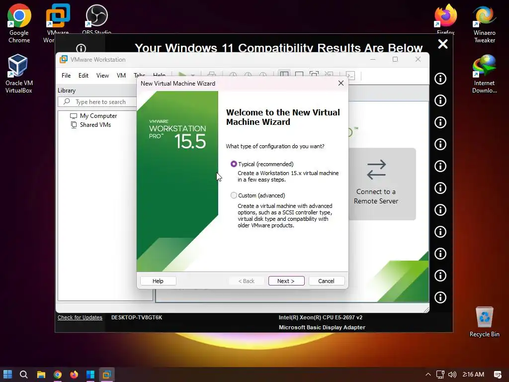This screenshot has width=509, height=382.
Task: Open Help in the wizard dialog
Action: (x=158, y=281)
